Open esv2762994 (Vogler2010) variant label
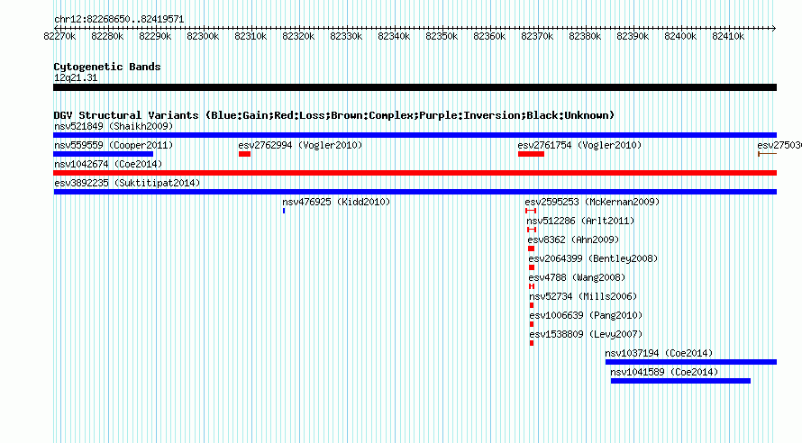 (300, 145)
